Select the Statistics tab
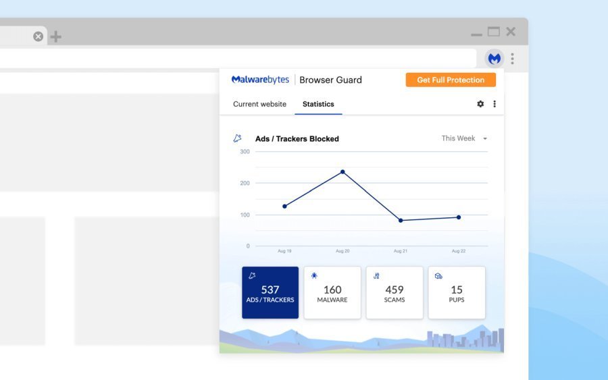The height and width of the screenshot is (380, 608). (x=318, y=104)
